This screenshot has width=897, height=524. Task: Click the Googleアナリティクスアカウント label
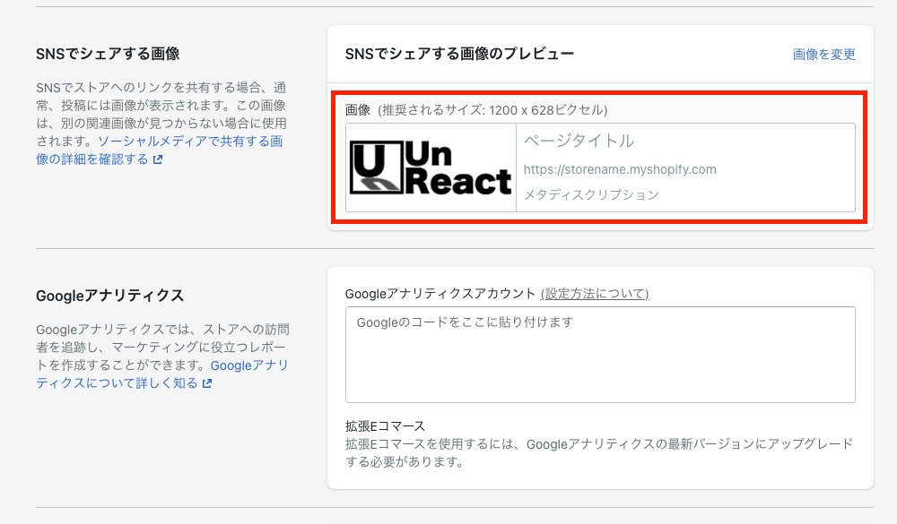440,294
